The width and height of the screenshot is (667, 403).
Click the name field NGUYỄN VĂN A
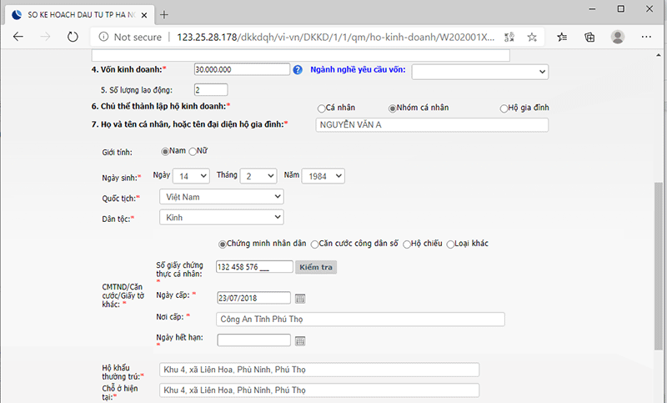tap(432, 124)
